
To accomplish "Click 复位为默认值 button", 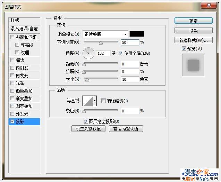I will click(x=126, y=129).
